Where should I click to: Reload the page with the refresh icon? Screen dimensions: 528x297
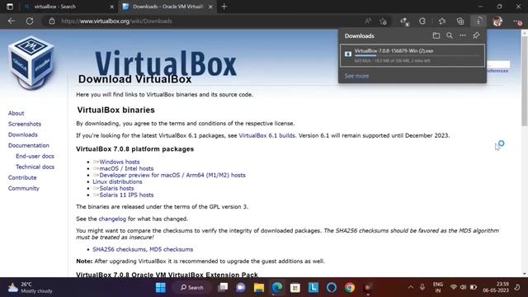[30, 21]
